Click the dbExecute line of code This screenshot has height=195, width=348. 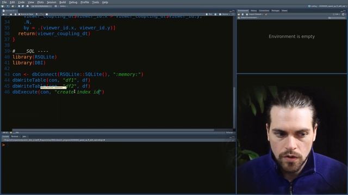click(x=58, y=92)
